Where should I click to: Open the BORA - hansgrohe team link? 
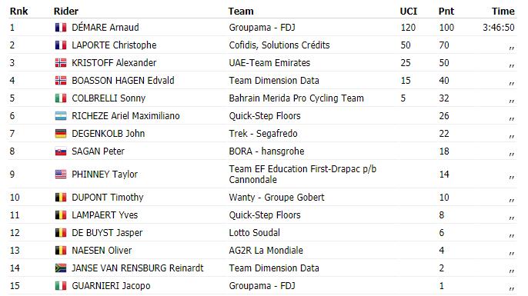coord(266,151)
